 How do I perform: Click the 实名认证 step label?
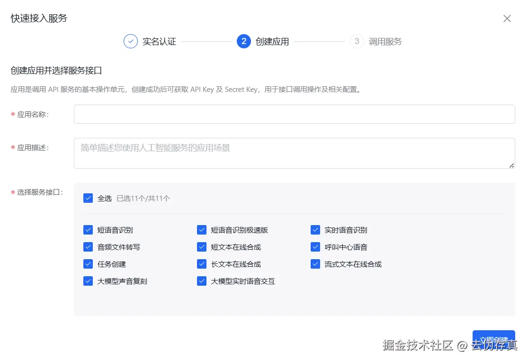point(159,41)
